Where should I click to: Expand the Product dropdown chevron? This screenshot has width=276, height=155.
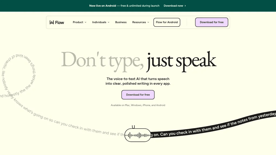point(85,22)
